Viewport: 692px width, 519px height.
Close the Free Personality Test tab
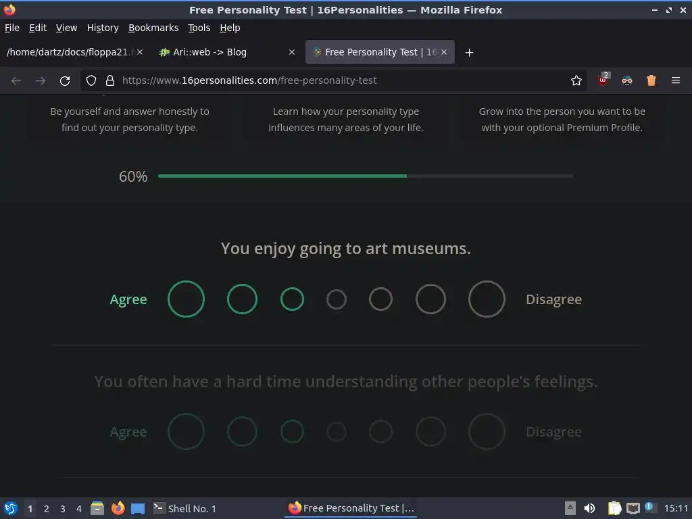(x=444, y=52)
